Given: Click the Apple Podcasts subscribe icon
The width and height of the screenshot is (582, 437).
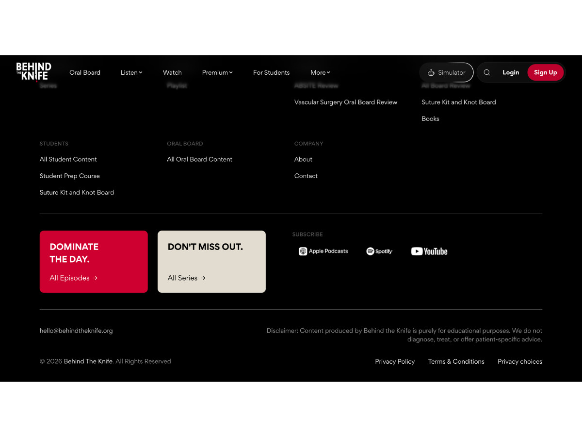Looking at the screenshot, I should [x=323, y=251].
